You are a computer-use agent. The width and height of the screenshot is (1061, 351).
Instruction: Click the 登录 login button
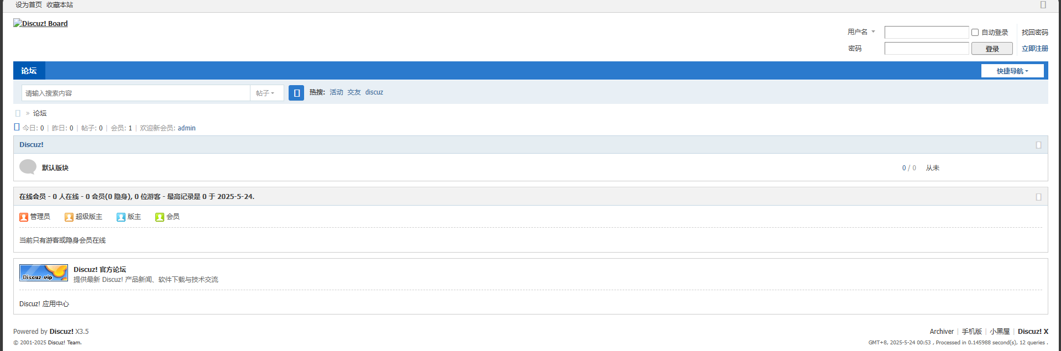click(992, 49)
